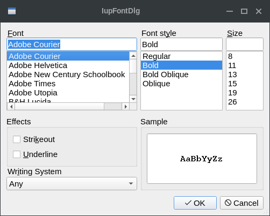
Task: Click the font list scroll down arrow
Action: (x=133, y=99)
